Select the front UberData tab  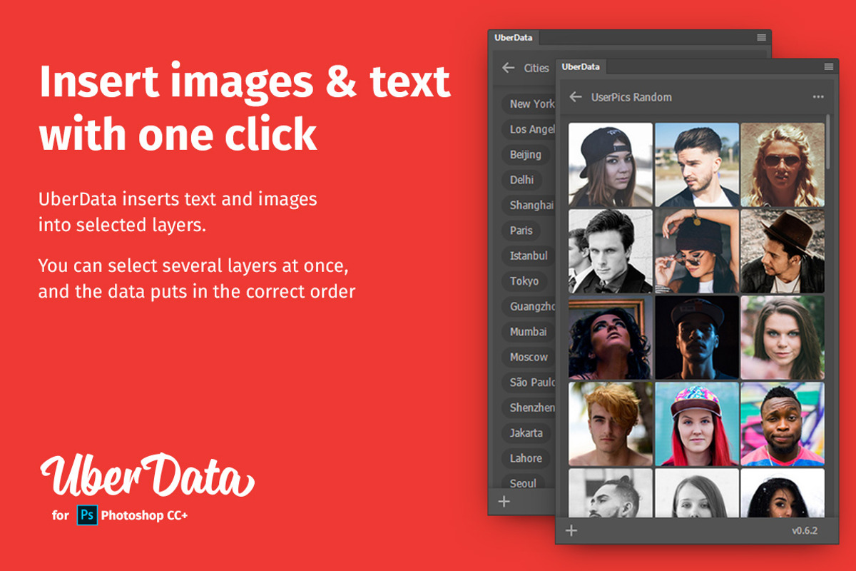(581, 66)
